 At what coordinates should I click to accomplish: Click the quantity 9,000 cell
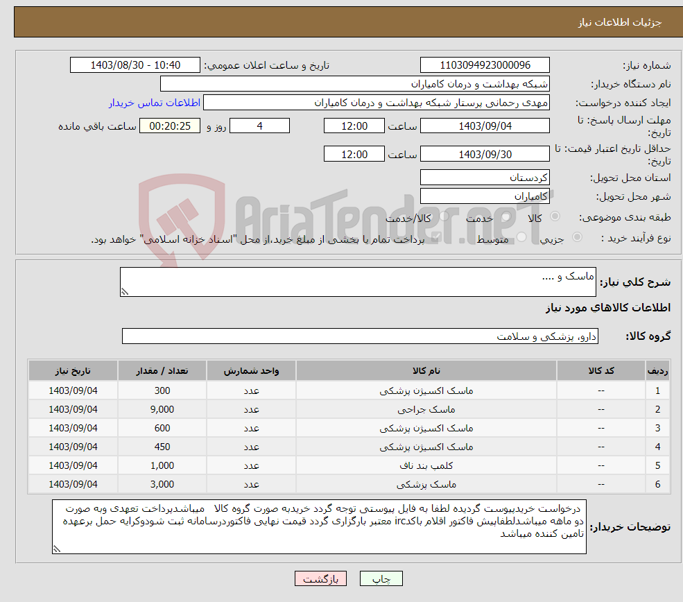(162, 409)
